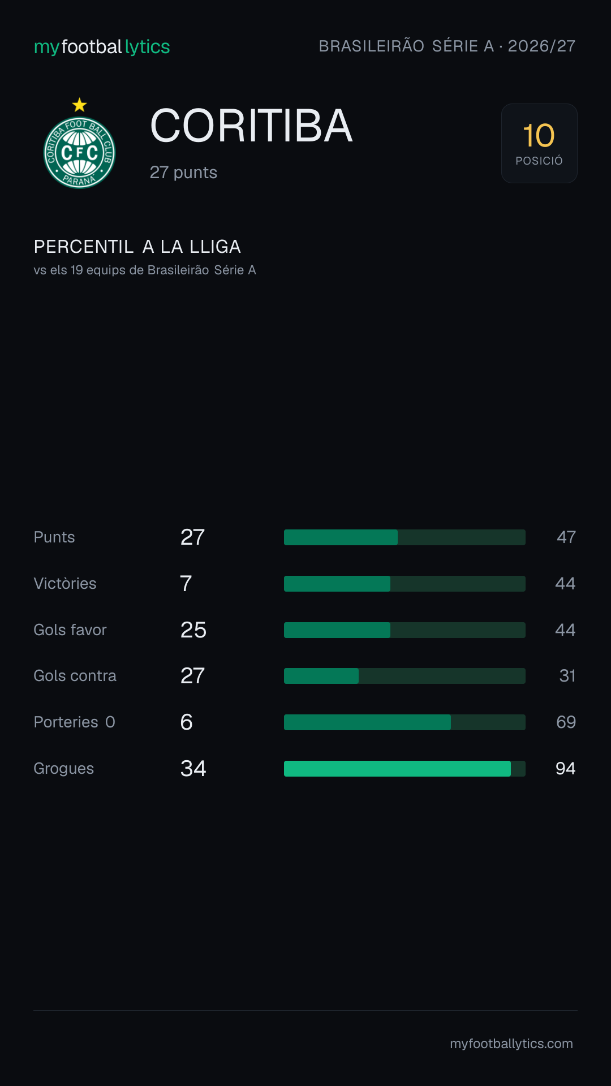
Task: Select the Gols favor progress bar
Action: coord(405,630)
